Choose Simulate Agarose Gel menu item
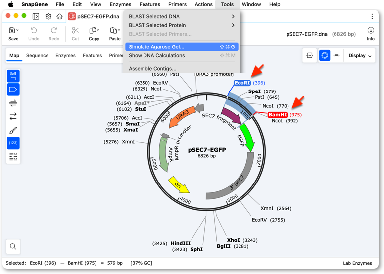 click(182, 47)
